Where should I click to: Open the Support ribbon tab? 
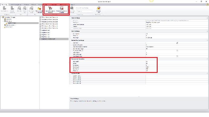[x=72, y=4]
